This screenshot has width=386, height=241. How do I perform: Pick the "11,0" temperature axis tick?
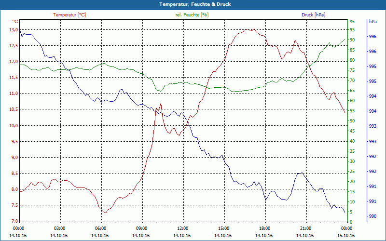(14, 94)
